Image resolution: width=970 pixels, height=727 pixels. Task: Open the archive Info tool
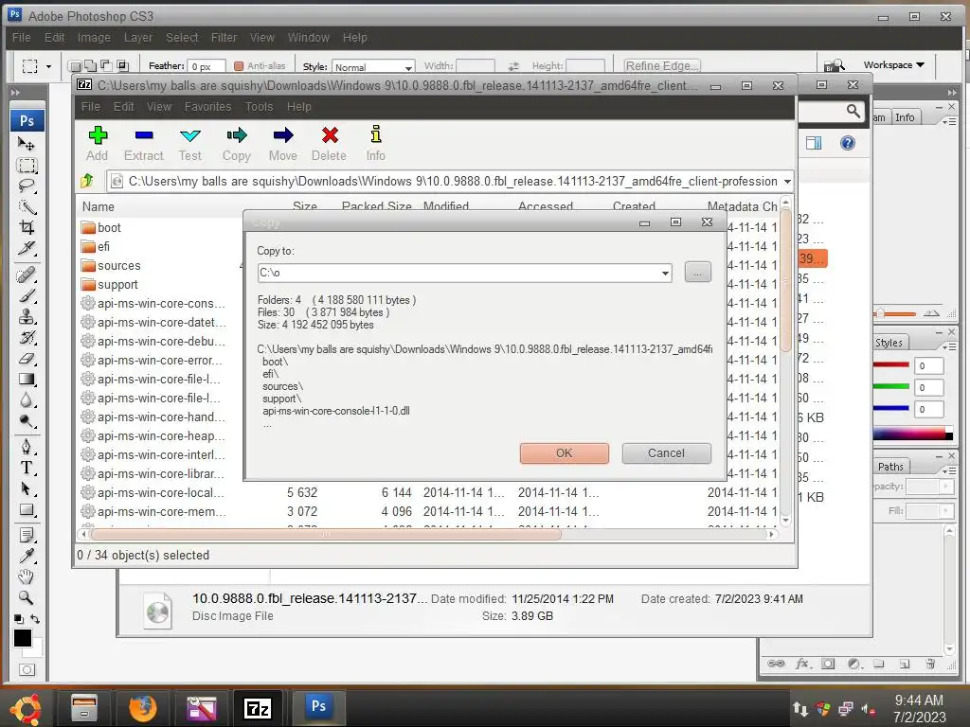click(x=375, y=144)
